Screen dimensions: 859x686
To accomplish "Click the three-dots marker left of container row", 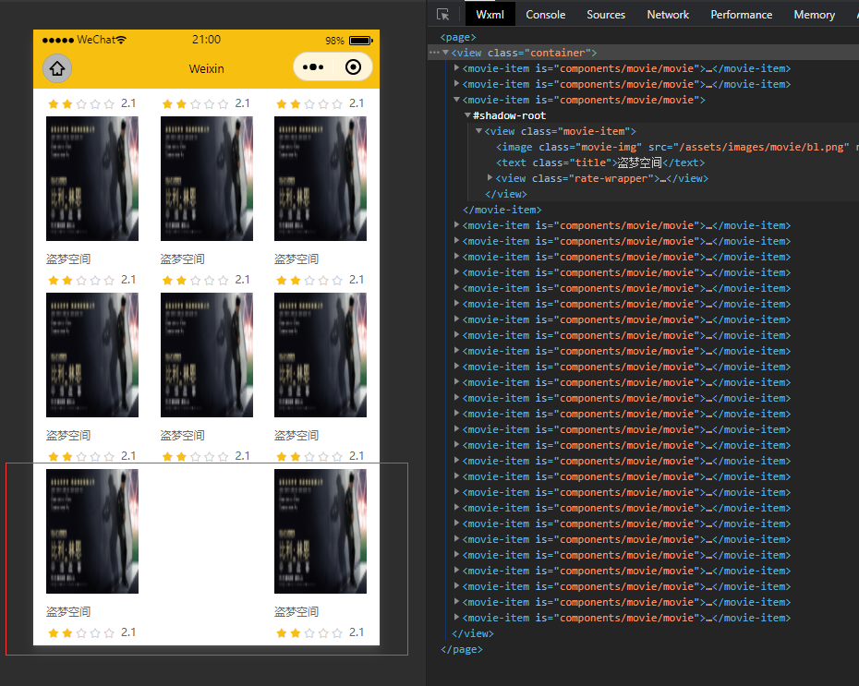I will pos(434,53).
